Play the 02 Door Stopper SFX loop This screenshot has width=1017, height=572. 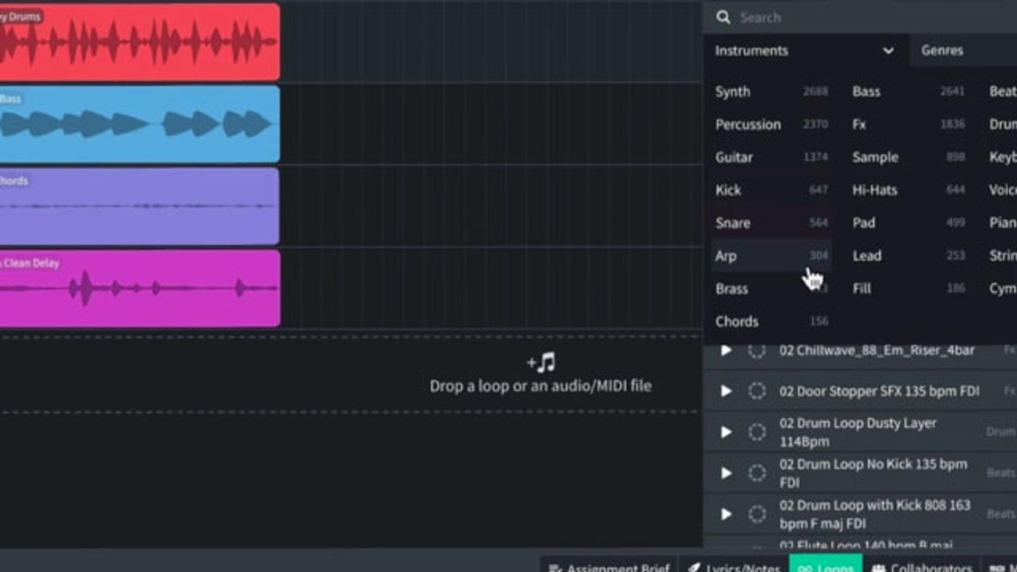[726, 391]
